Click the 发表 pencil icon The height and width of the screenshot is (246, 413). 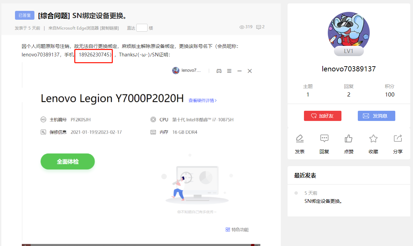coord(300,139)
